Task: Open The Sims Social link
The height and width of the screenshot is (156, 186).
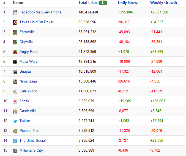Action: [x=32, y=141]
